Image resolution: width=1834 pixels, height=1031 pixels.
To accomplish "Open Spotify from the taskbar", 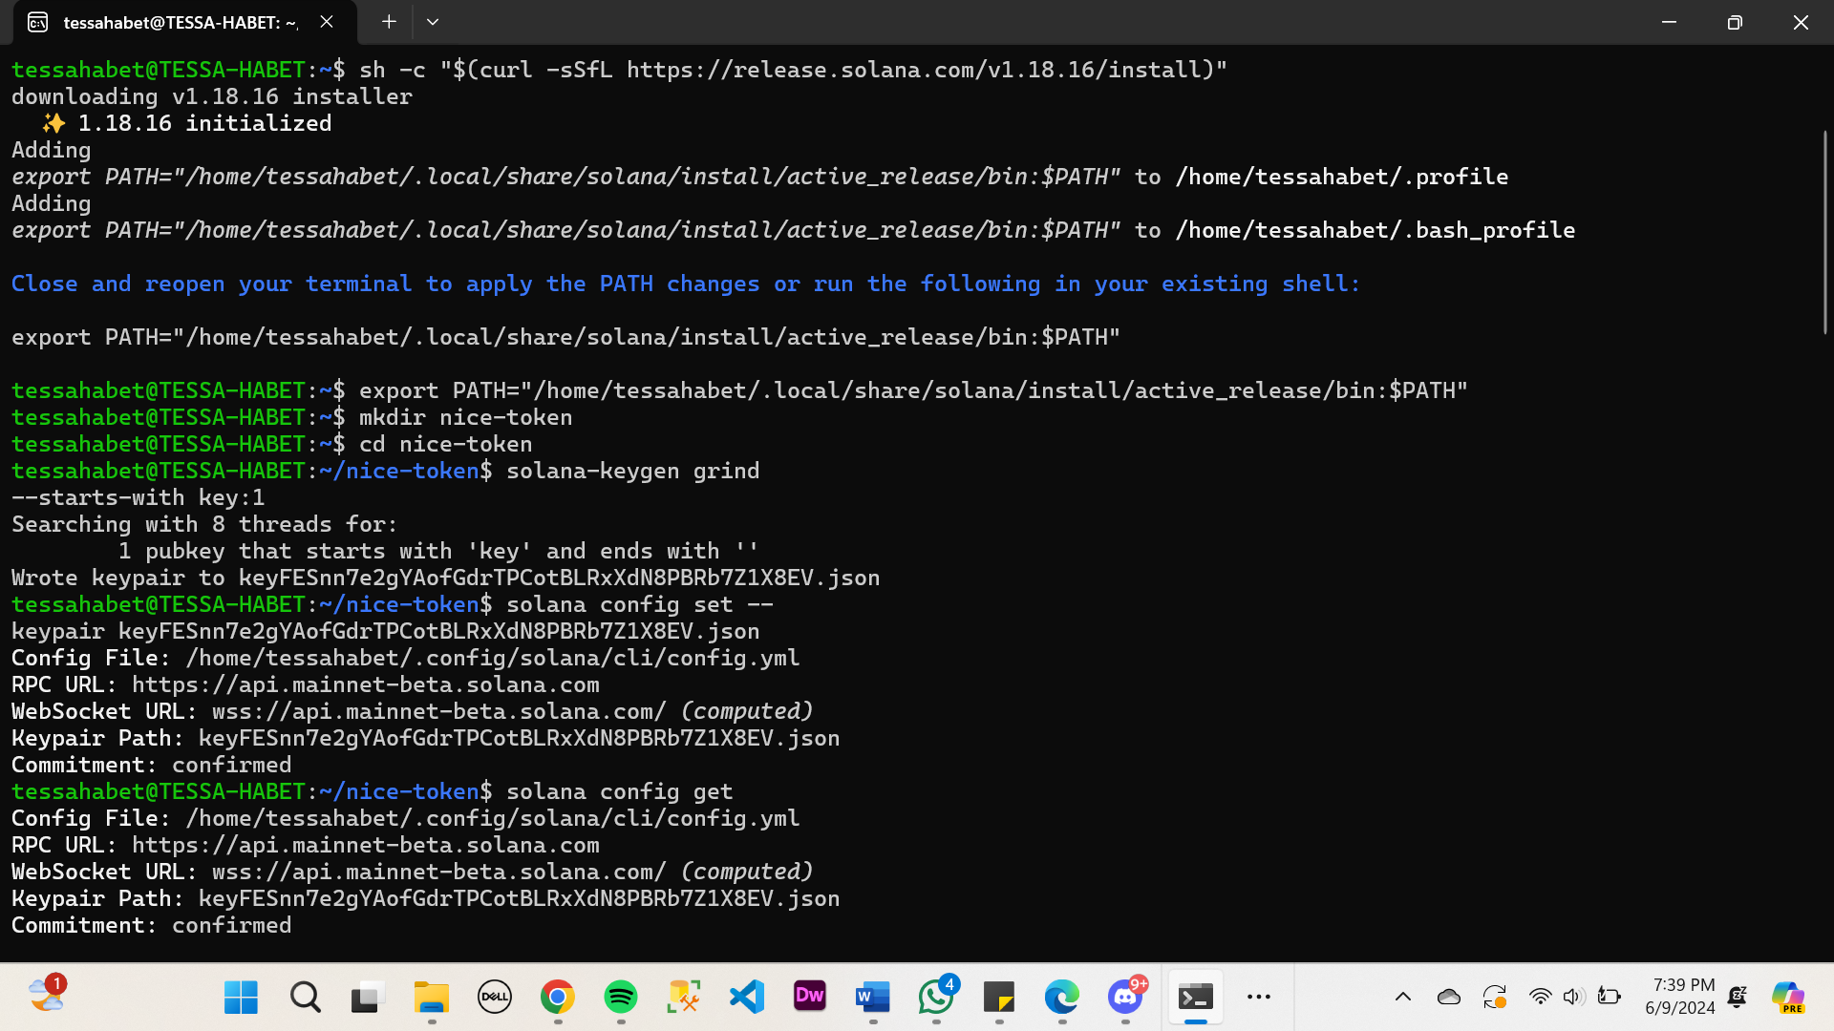I will pos(621,997).
